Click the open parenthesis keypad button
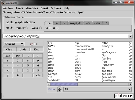 [x=28, y=55]
